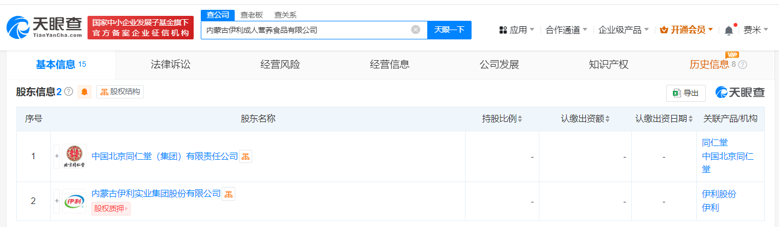The height and width of the screenshot is (227, 779).
Task: Click the 应用 grid icon
Action: pyautogui.click(x=503, y=30)
